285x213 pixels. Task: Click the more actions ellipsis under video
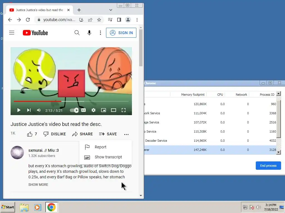tap(126, 135)
